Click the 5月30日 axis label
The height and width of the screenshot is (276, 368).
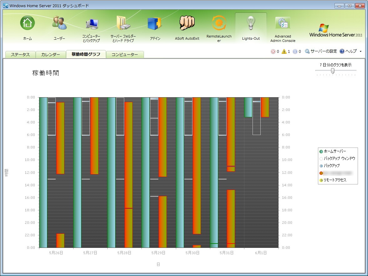click(192, 253)
